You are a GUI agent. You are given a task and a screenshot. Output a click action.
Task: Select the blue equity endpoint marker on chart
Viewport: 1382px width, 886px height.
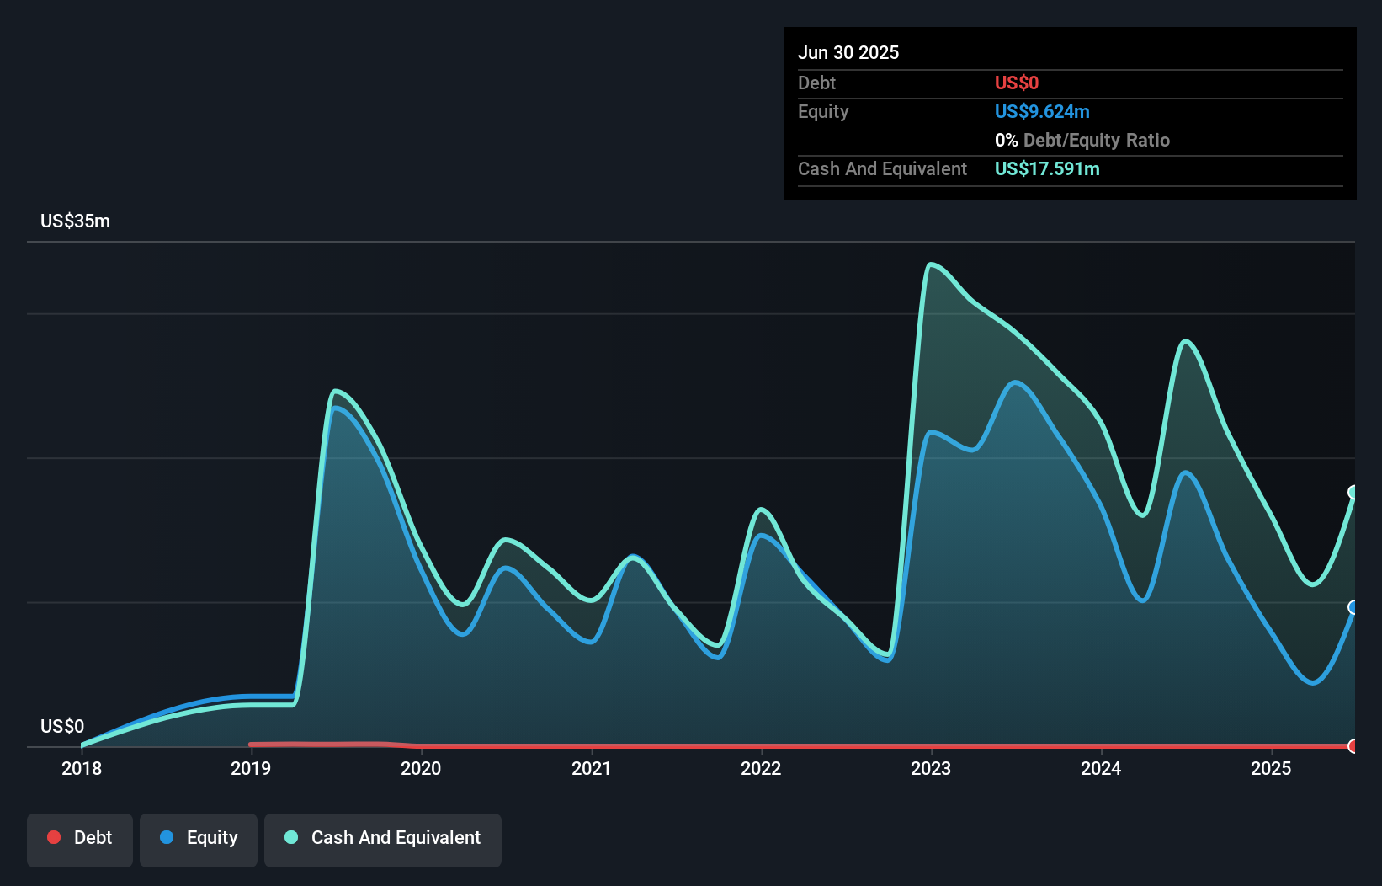click(1353, 606)
